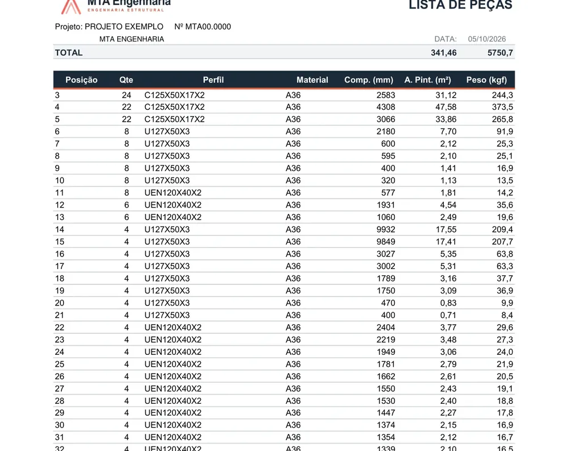Image resolution: width=569 pixels, height=451 pixels.
Task: Select weight 265,8
Action: pyautogui.click(x=502, y=120)
